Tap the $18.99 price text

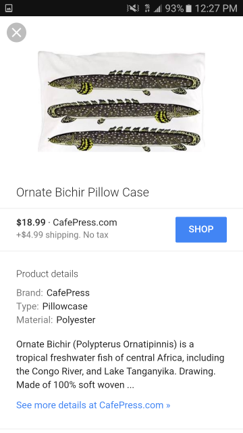[31, 223]
